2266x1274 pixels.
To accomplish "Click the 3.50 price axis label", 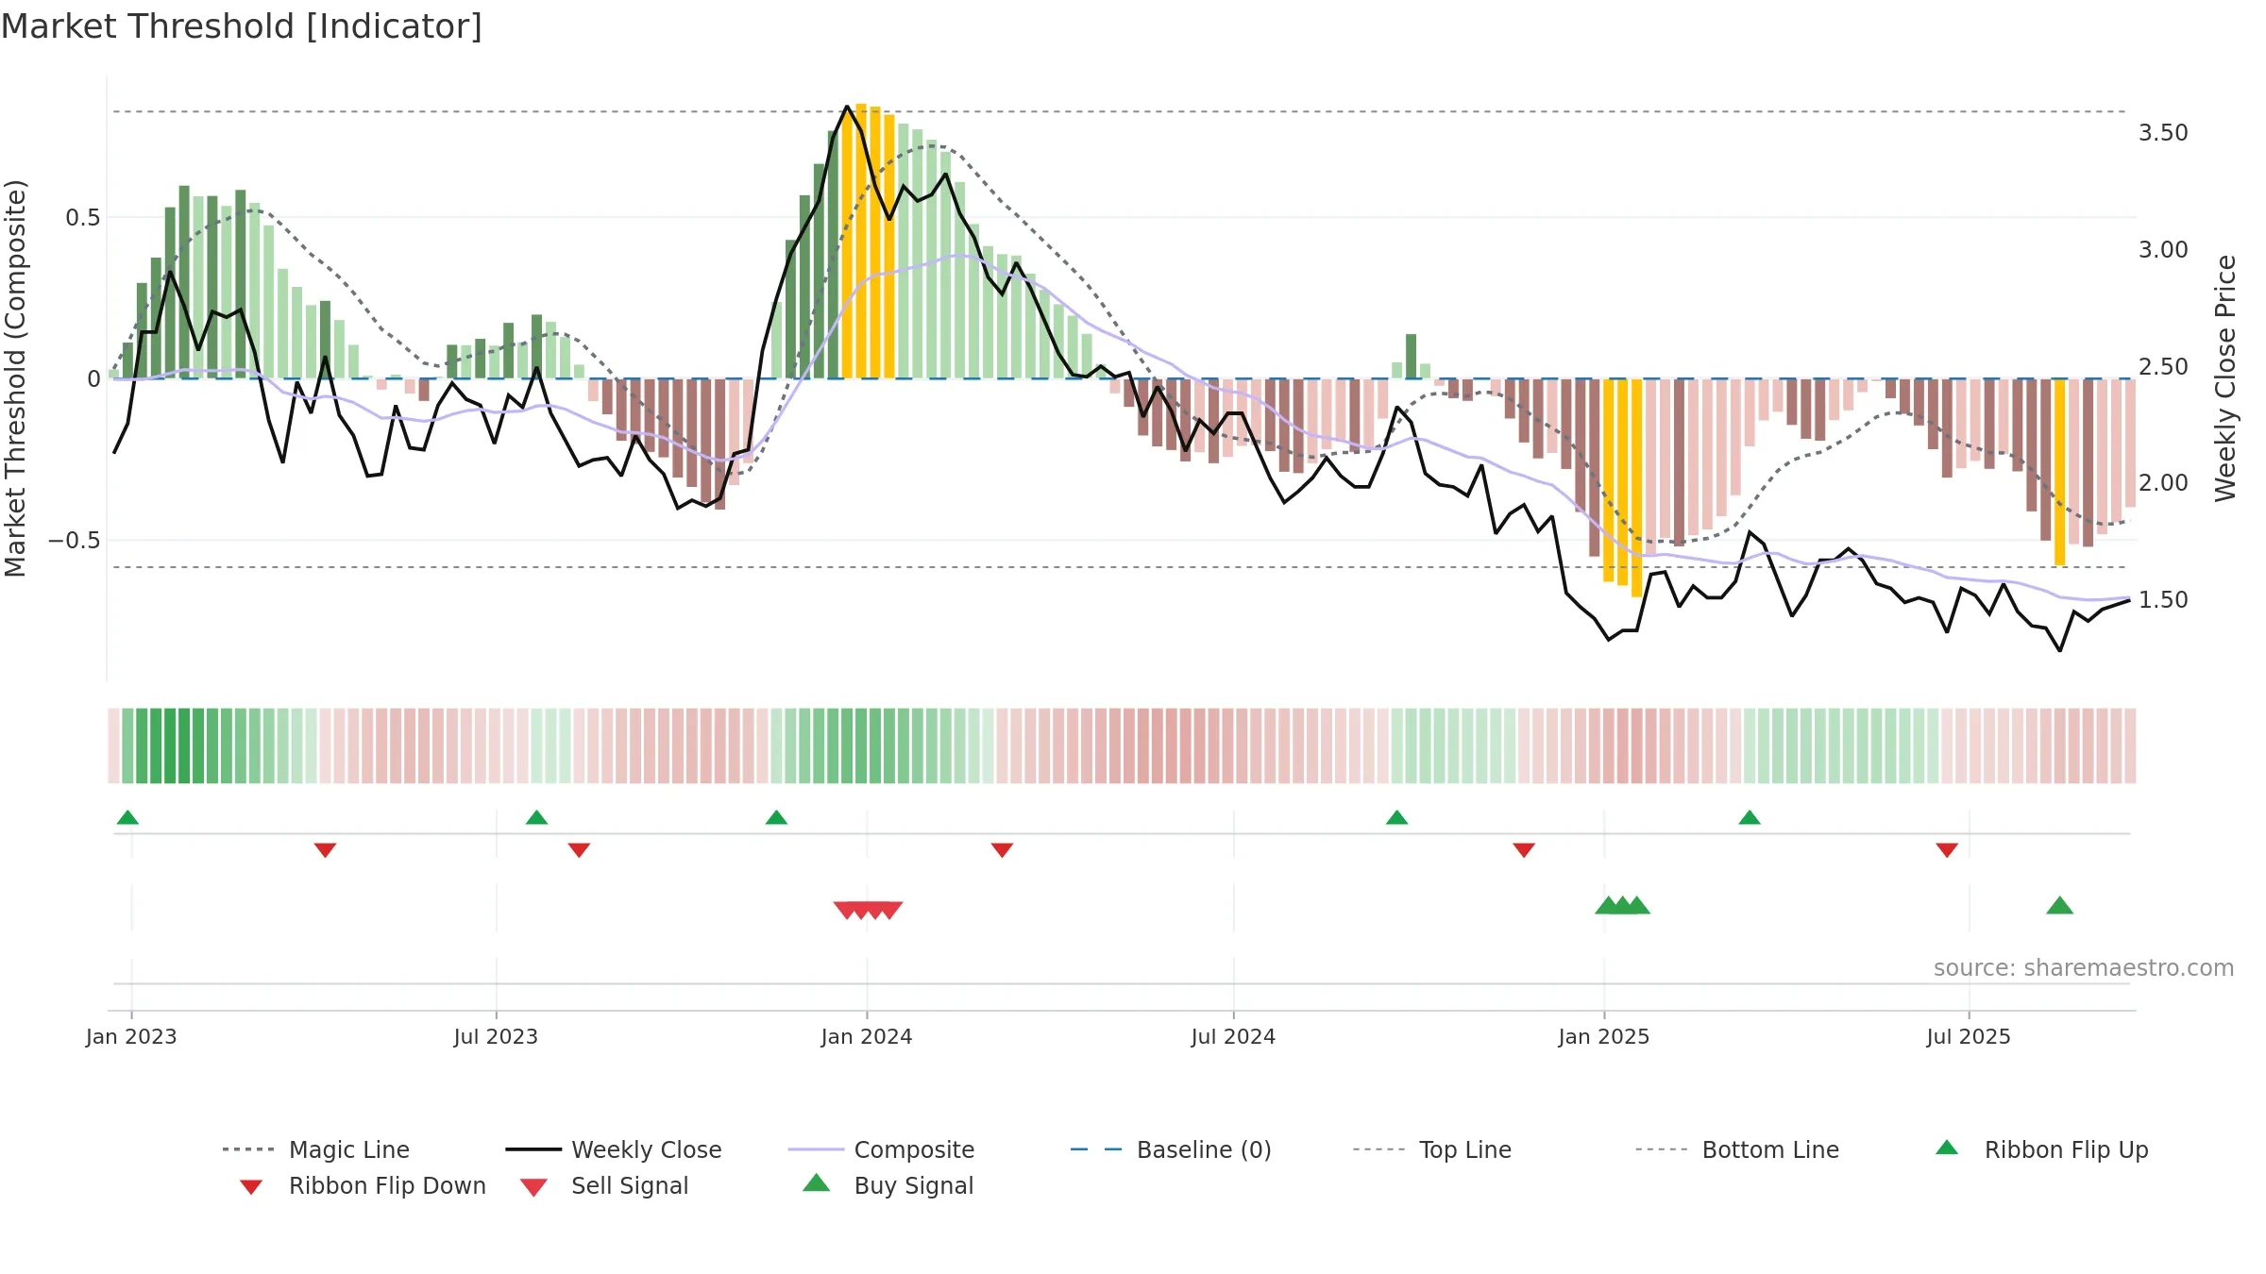I will [2163, 133].
